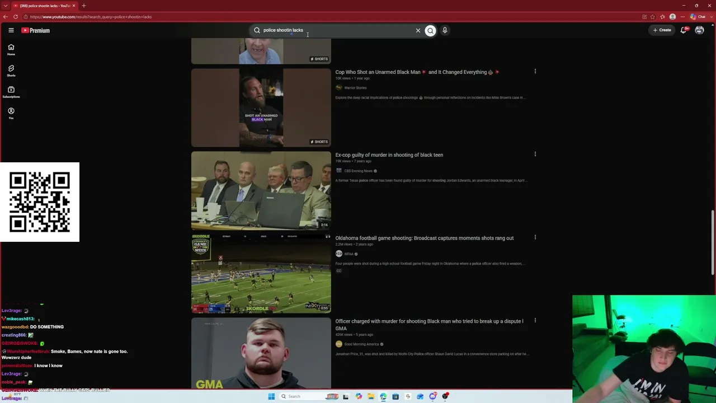Go back with the browser back arrow
Screen dimensions: 716x403
(x=5, y=17)
